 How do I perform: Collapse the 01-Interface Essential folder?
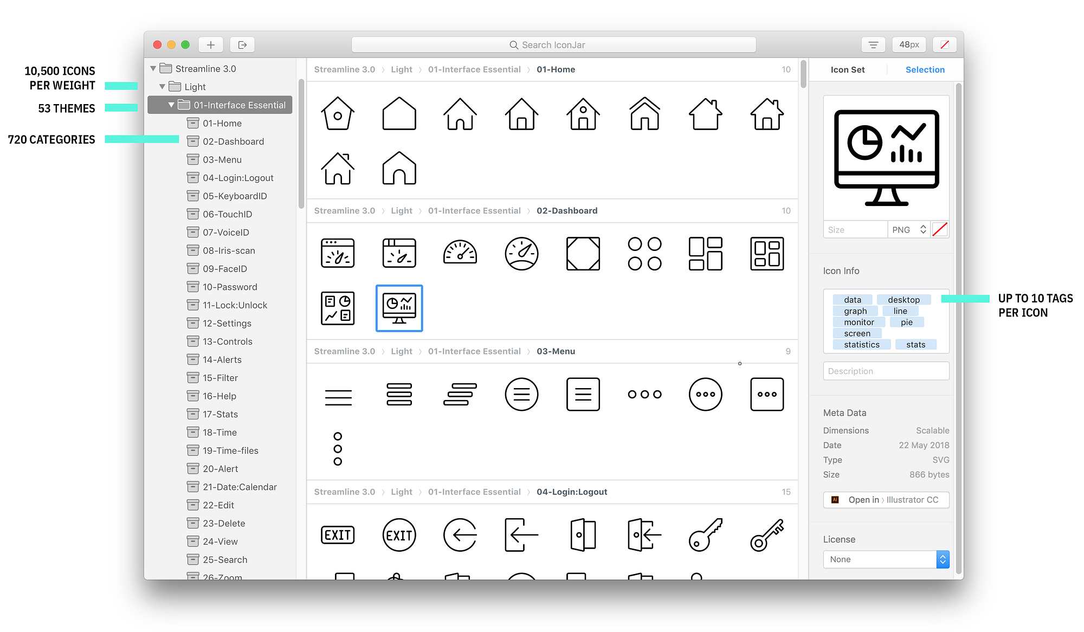171,105
